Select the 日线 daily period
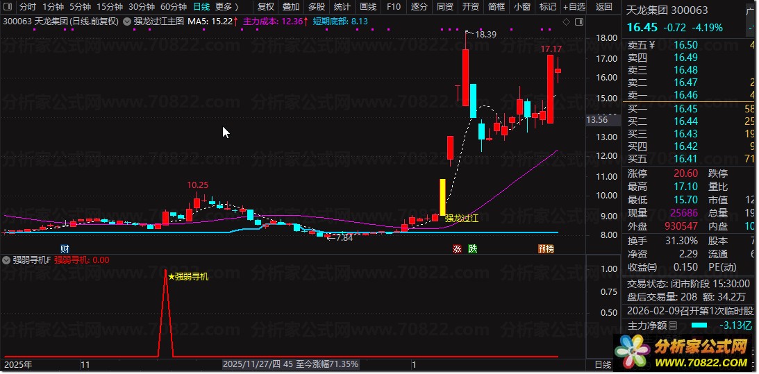Image resolution: width=759 pixels, height=374 pixels. (201, 7)
